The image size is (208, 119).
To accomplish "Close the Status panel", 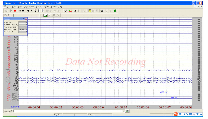I will [26, 19].
